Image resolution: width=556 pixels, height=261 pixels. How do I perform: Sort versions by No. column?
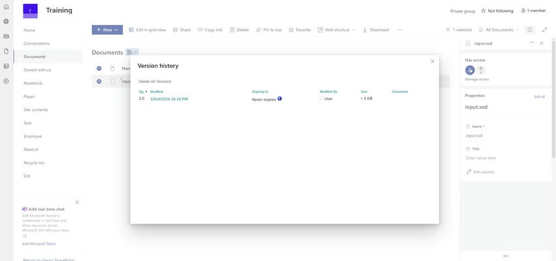pyautogui.click(x=141, y=92)
